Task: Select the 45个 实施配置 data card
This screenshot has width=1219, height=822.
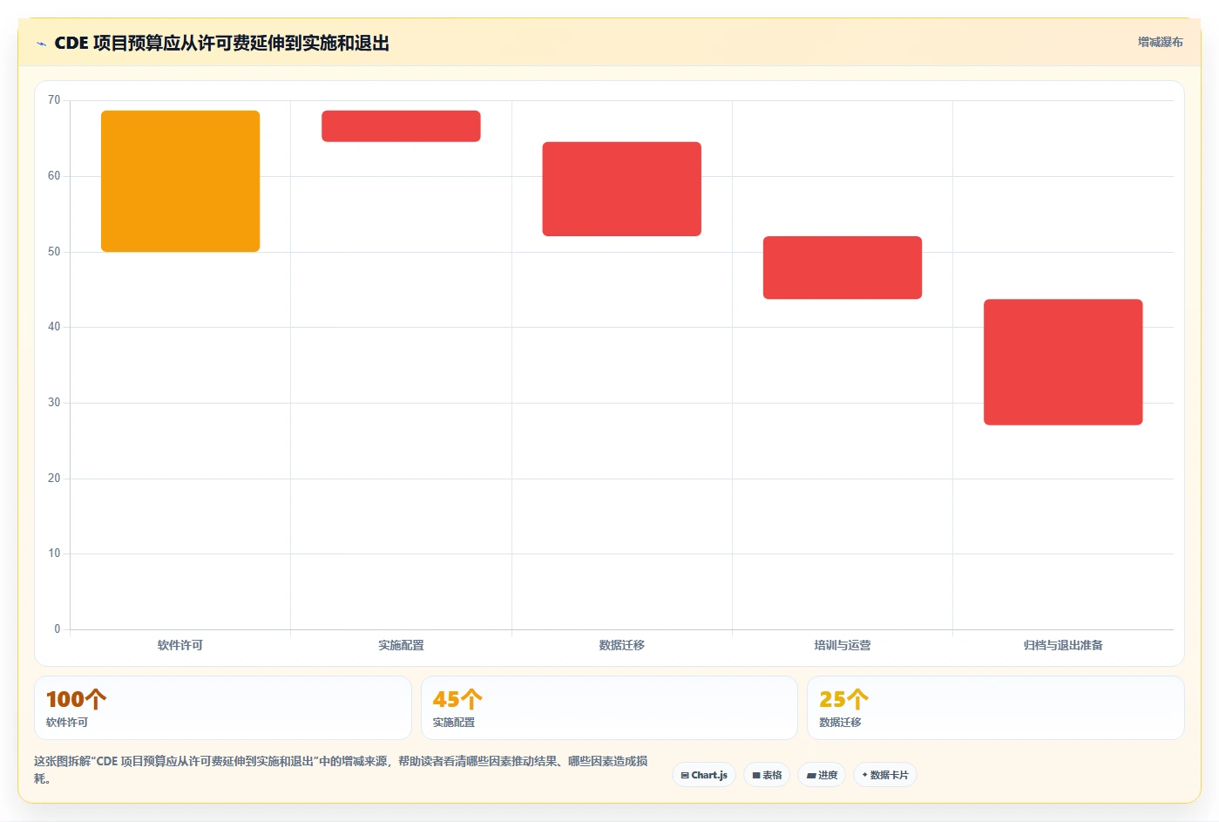Action: pos(609,708)
